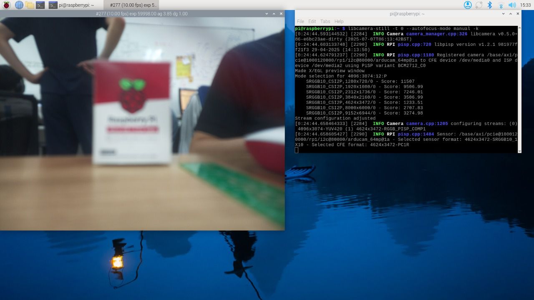Open the terminal Edit menu

(x=312, y=21)
